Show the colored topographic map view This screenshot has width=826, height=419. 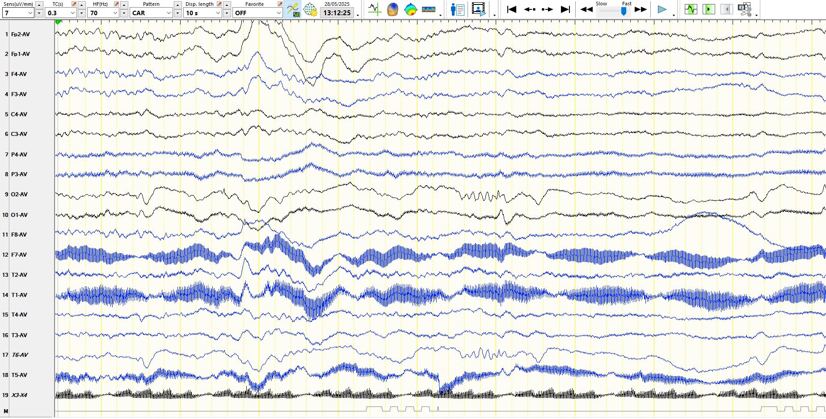(x=410, y=9)
